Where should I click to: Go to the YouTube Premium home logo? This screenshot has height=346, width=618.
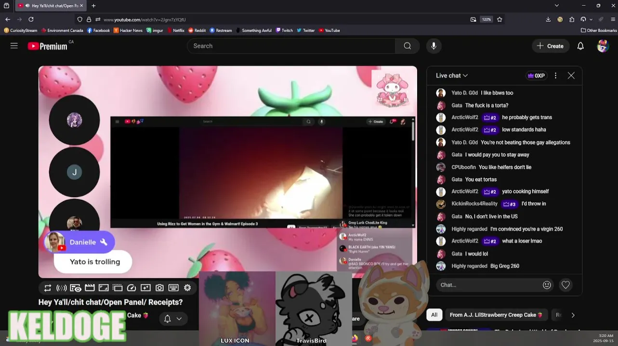pos(47,46)
